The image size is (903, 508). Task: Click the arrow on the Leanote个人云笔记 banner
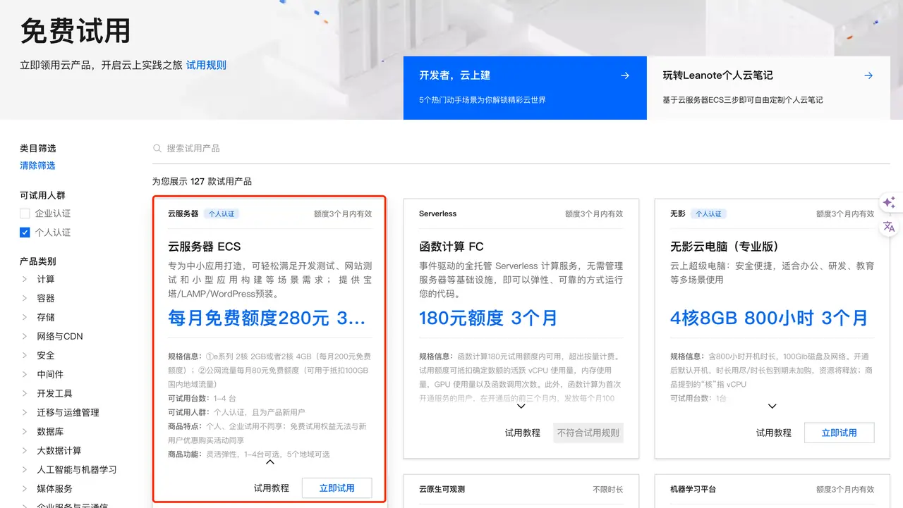(868, 75)
